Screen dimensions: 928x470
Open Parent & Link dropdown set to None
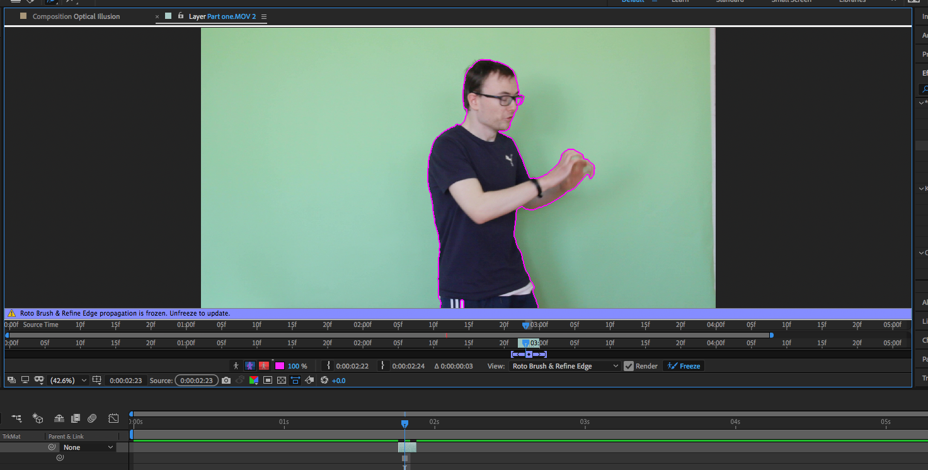88,447
